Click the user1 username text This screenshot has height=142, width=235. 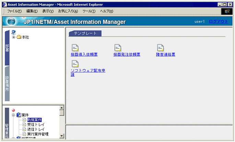click(199, 22)
